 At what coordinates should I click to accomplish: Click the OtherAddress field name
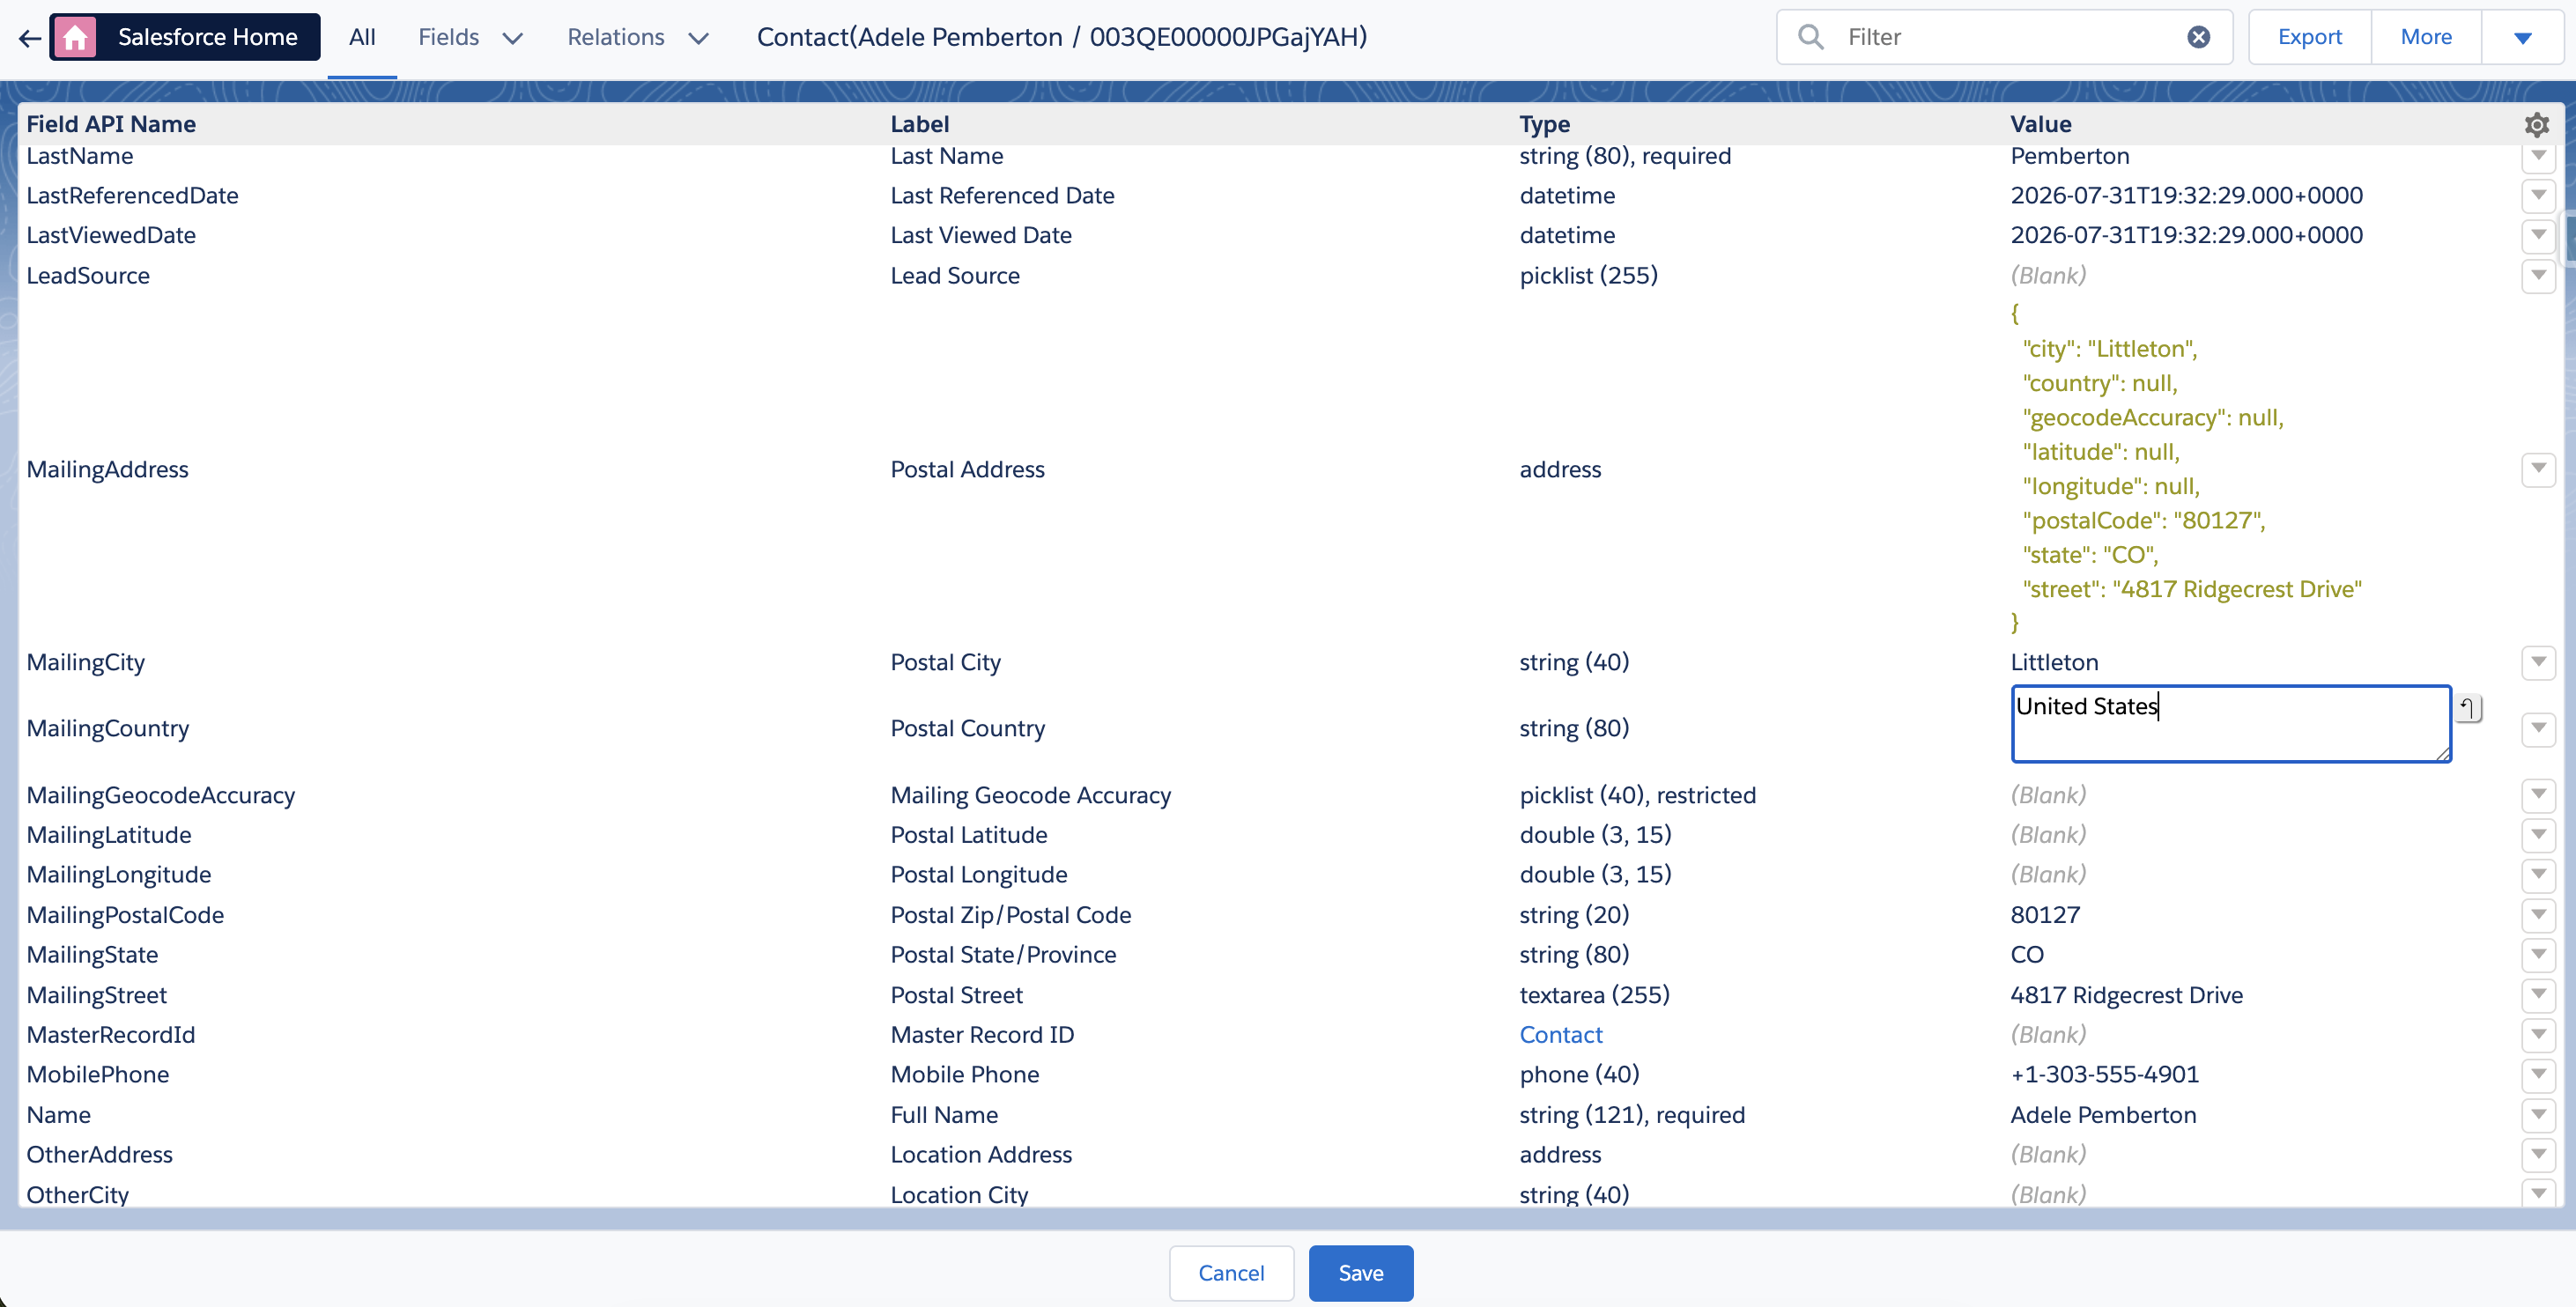tap(100, 1155)
